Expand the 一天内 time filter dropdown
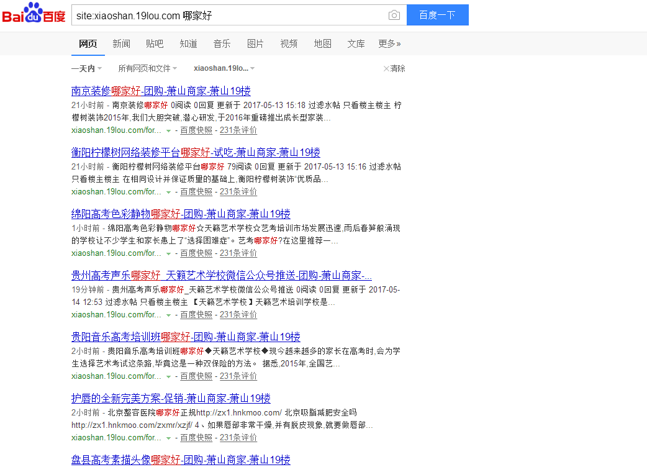 tap(87, 68)
